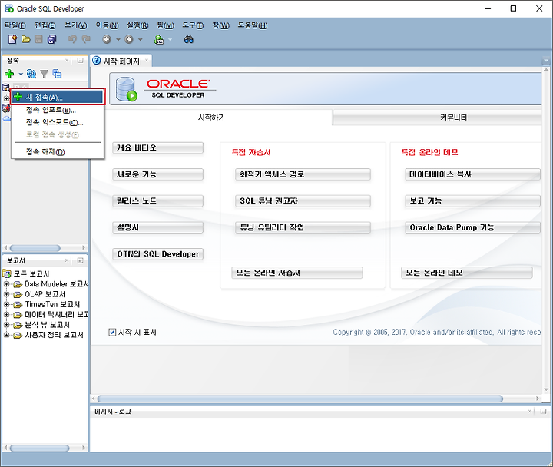Image resolution: width=553 pixels, height=467 pixels.
Task: Click the 릴리스 노트 button
Action: point(157,200)
